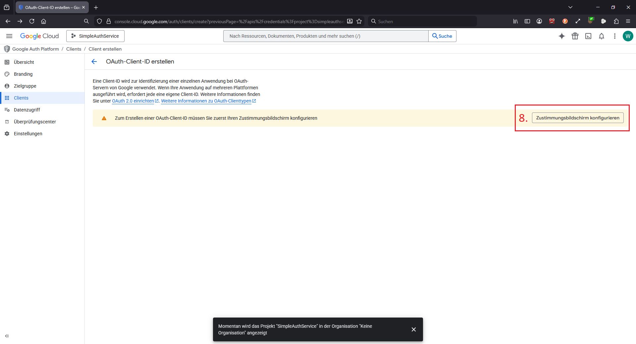Image resolution: width=636 pixels, height=344 pixels.
Task: Open Datenzugriff section
Action: click(42, 110)
